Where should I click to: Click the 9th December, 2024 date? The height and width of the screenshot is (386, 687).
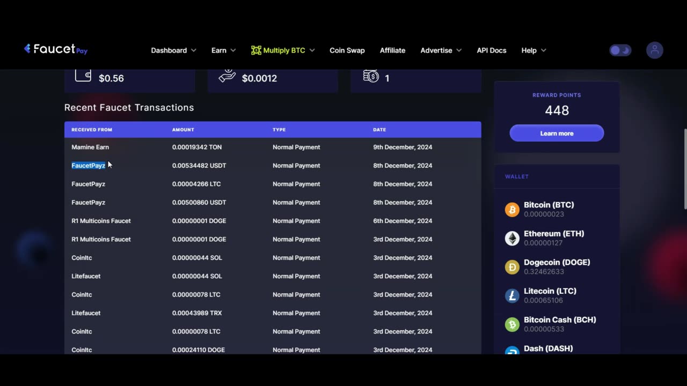coord(403,147)
